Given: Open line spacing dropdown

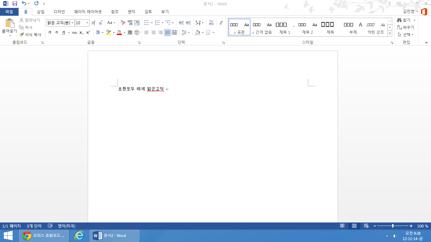Looking at the screenshot, I should click(186, 32).
